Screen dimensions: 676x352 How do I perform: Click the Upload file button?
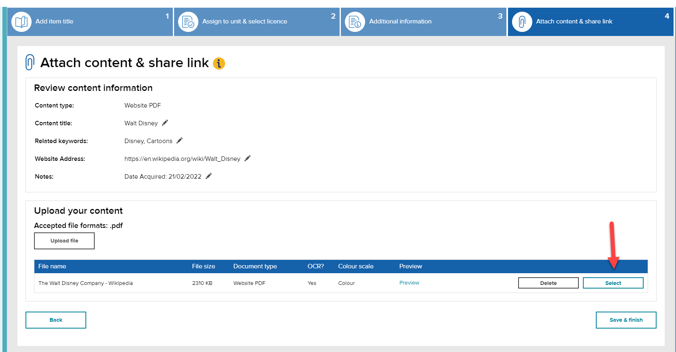coord(64,241)
